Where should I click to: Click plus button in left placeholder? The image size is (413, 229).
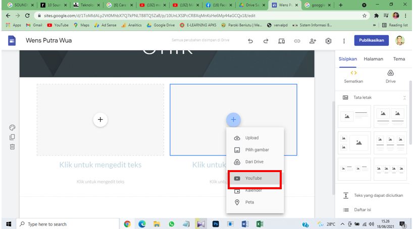pyautogui.click(x=100, y=119)
